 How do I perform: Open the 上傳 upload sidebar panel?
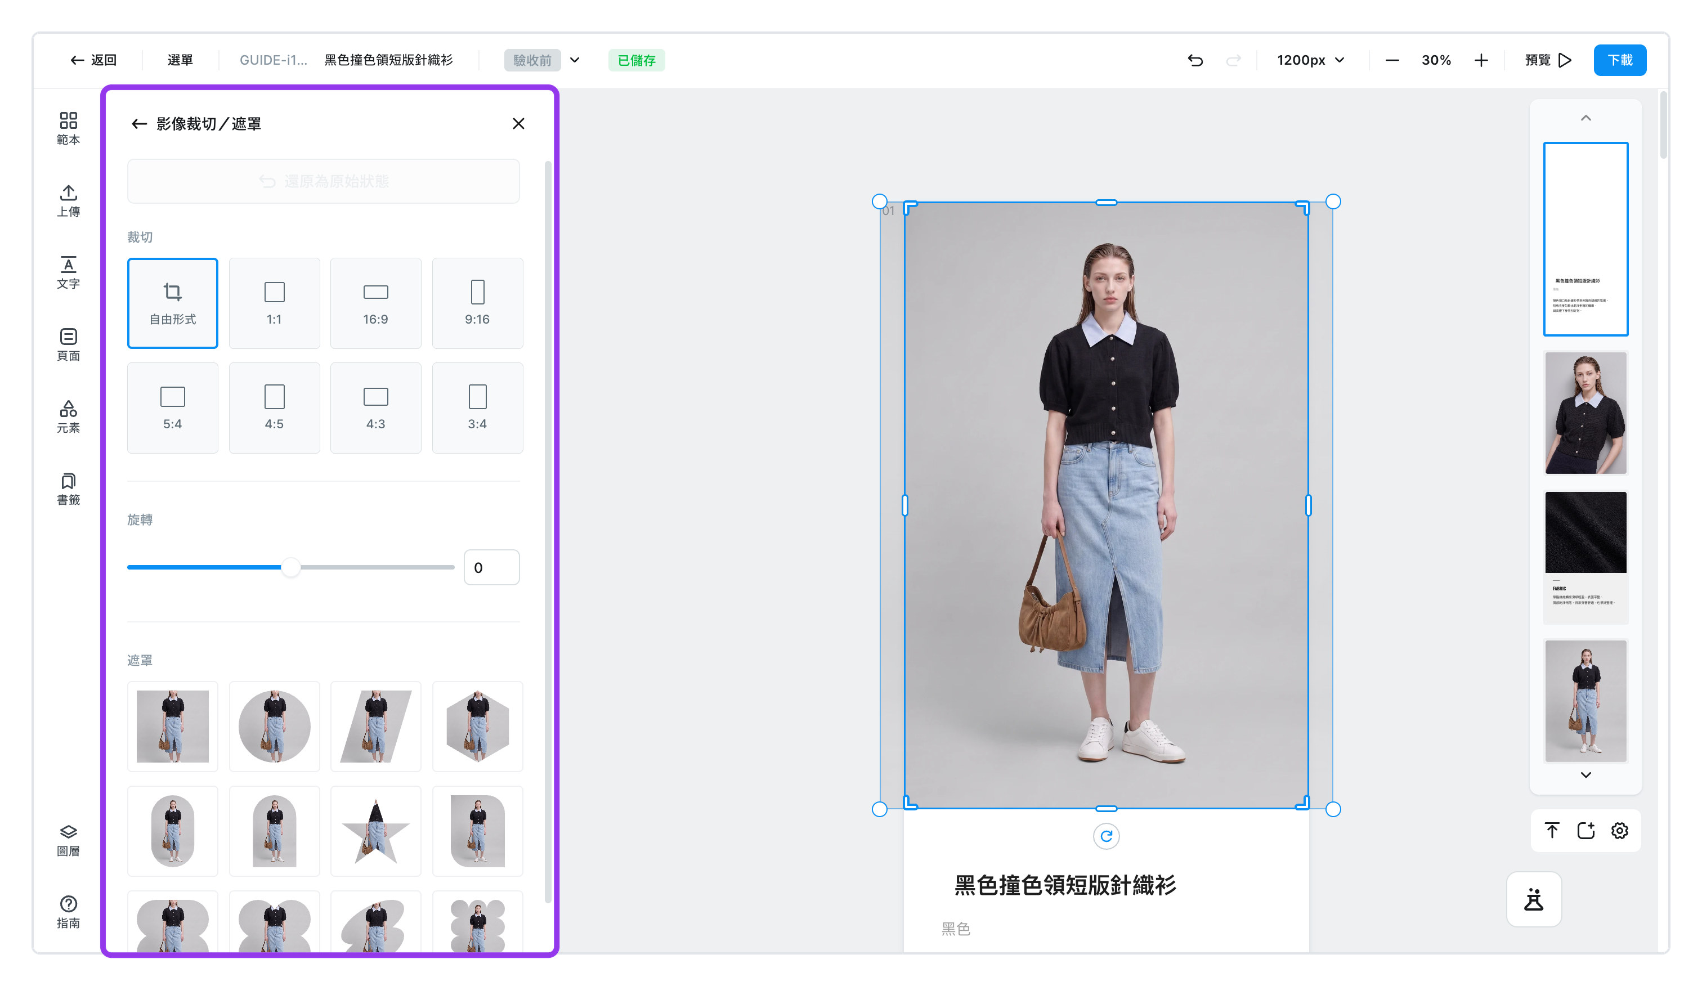pos(68,200)
